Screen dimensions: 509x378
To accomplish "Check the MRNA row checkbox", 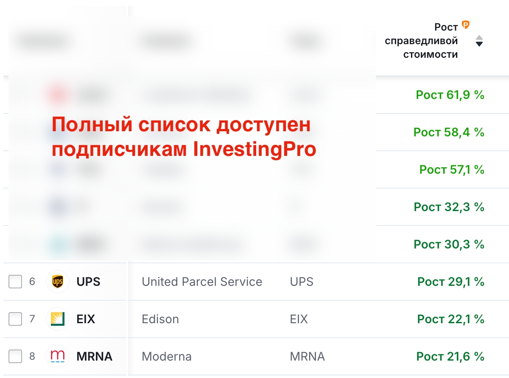I will pos(15,356).
